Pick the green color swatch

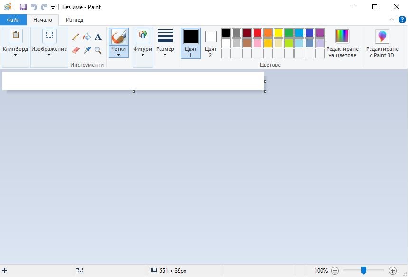[x=289, y=33]
